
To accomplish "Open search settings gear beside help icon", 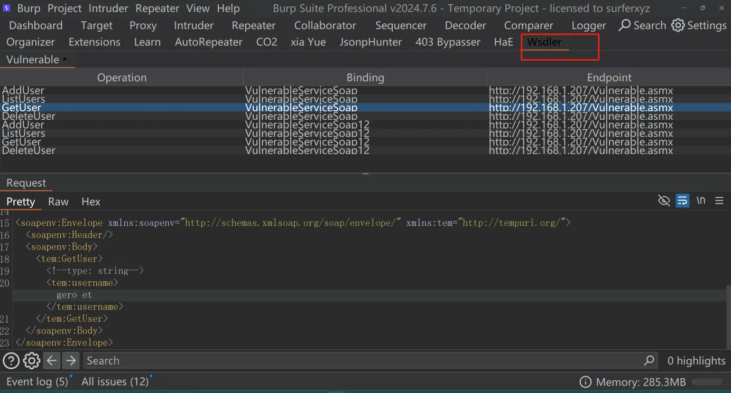I will 32,361.
